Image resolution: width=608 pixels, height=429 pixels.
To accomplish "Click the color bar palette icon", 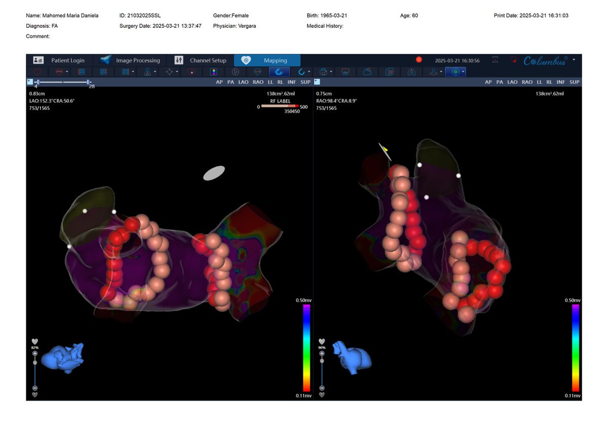I will click(x=213, y=72).
